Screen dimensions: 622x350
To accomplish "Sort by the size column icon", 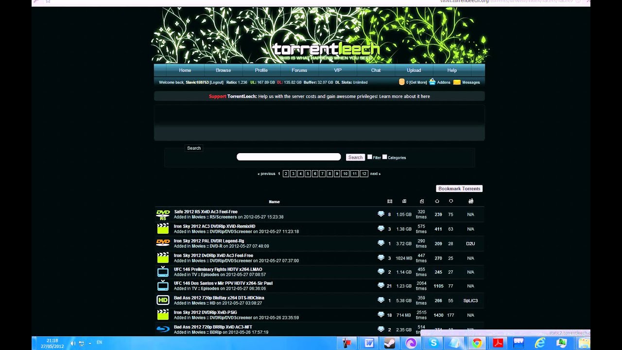I will (x=404, y=201).
